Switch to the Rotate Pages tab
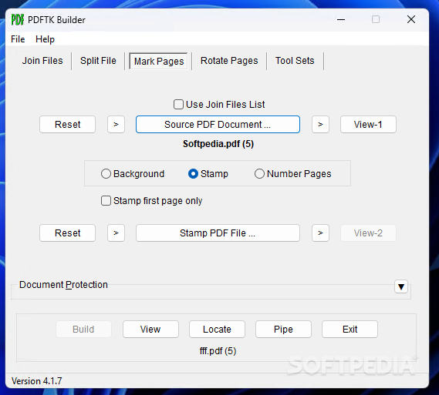The width and height of the screenshot is (439, 395). pos(229,61)
